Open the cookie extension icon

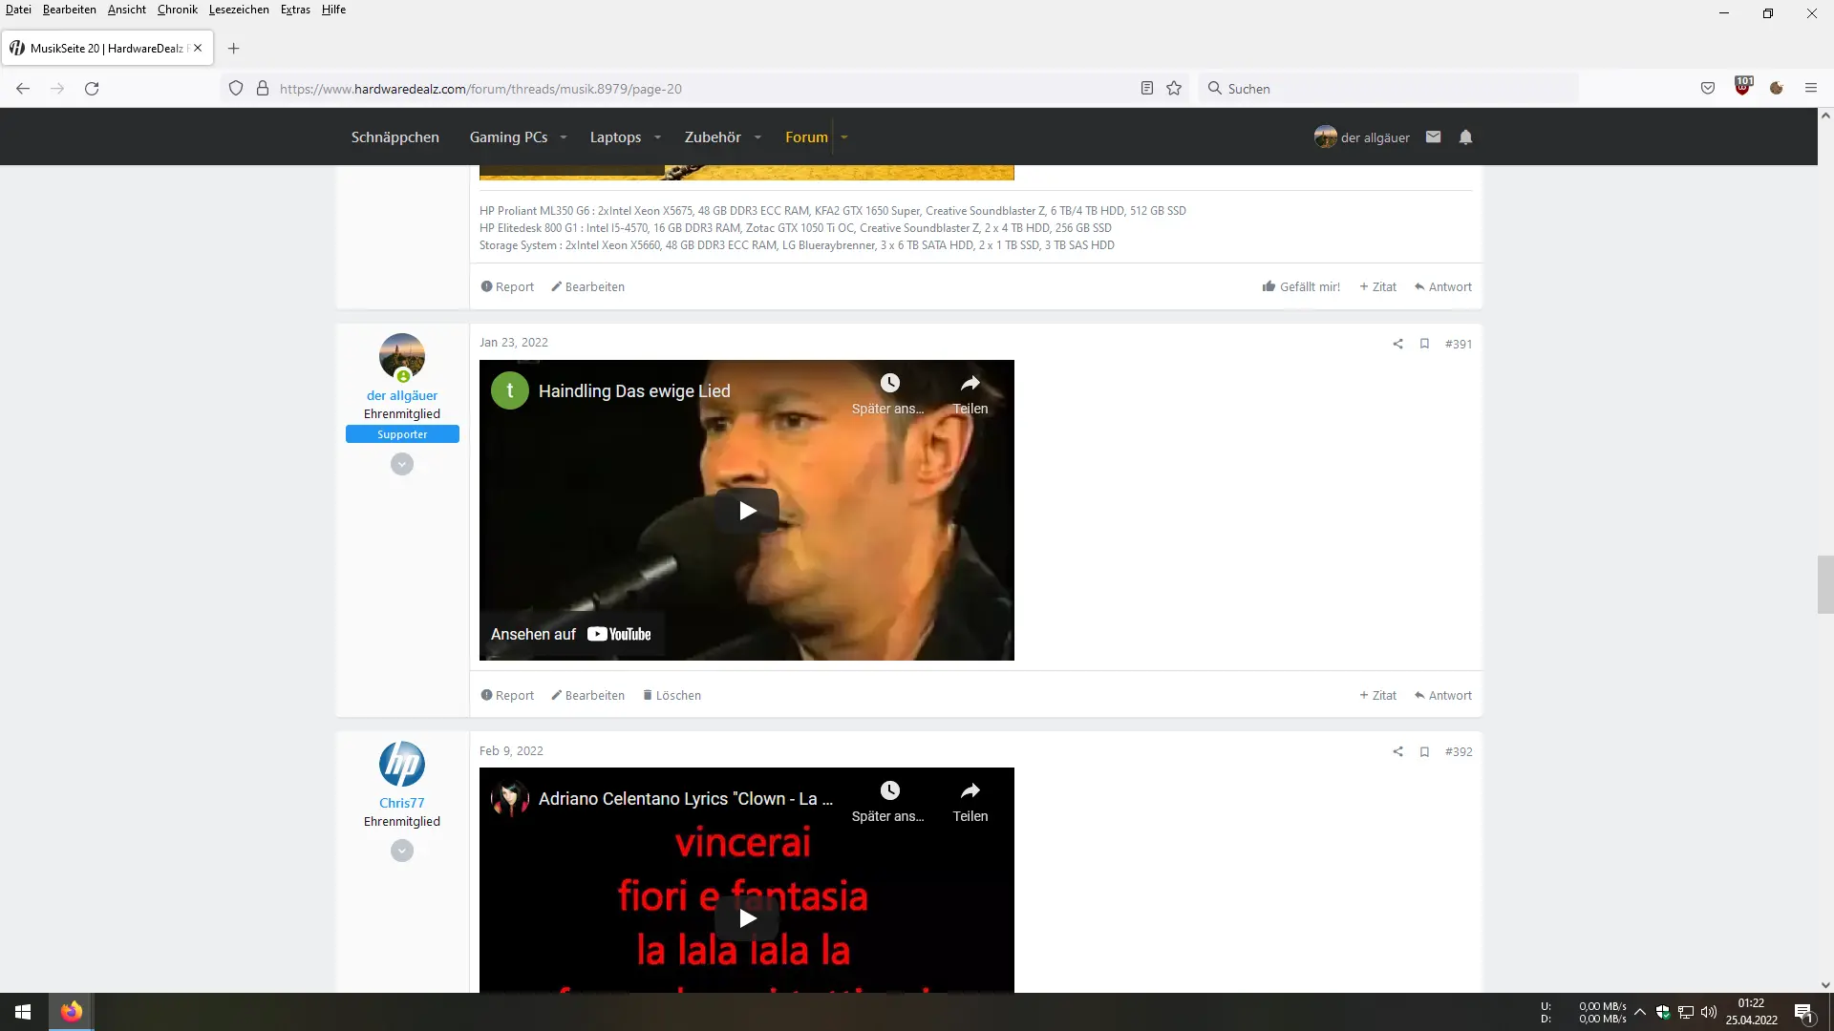pos(1777,89)
